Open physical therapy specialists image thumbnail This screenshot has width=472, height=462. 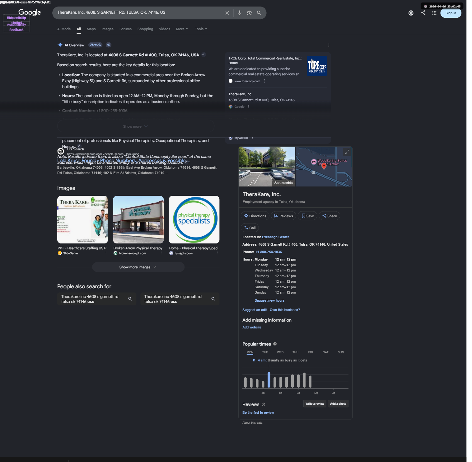click(x=194, y=219)
